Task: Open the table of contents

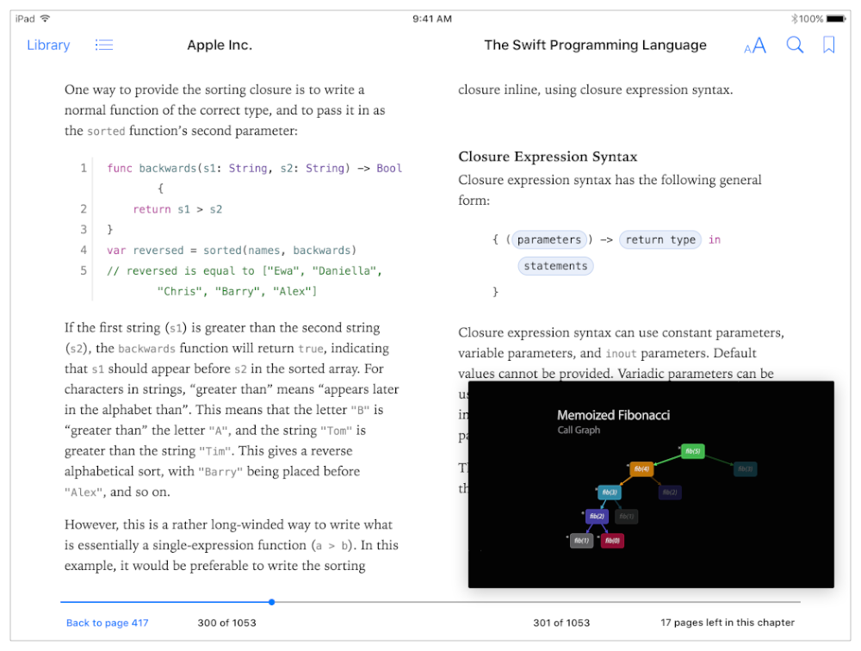Action: point(103,45)
